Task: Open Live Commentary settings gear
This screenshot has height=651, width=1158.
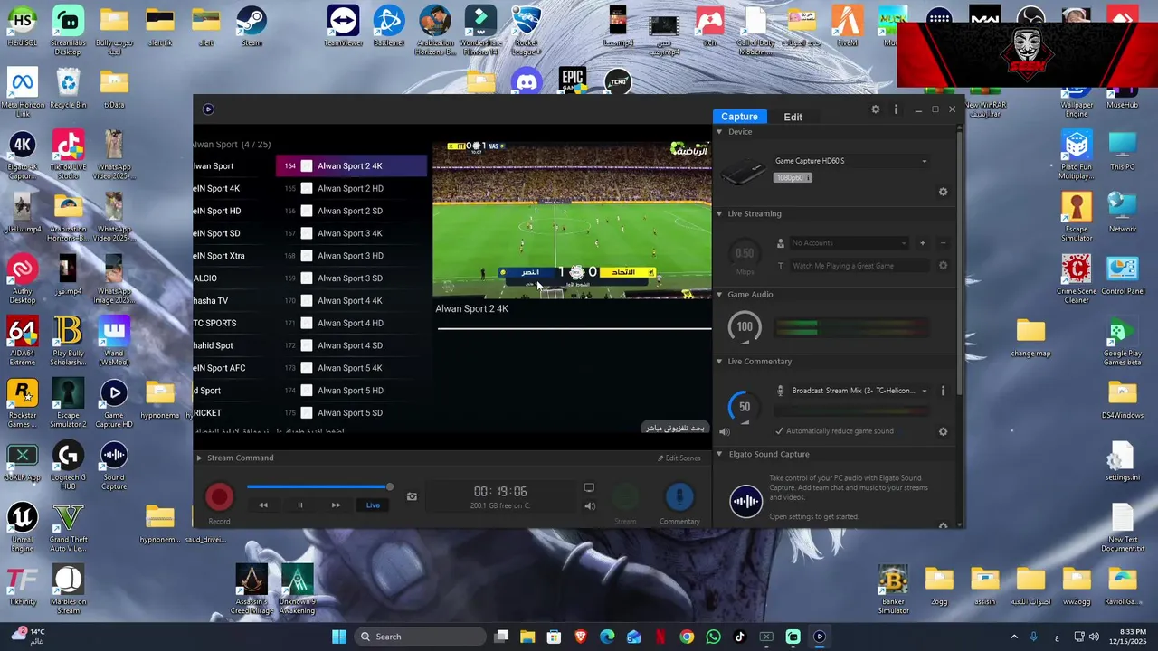Action: (943, 432)
